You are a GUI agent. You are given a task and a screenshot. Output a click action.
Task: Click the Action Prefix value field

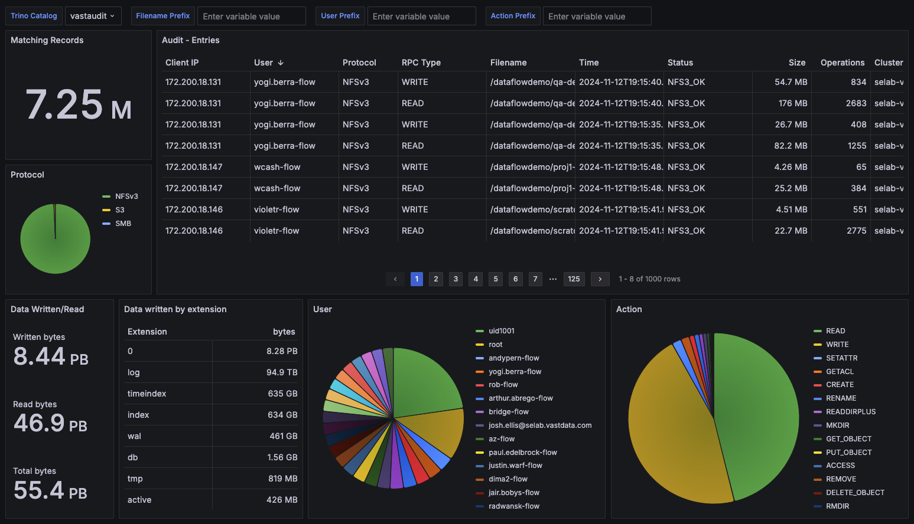click(597, 16)
